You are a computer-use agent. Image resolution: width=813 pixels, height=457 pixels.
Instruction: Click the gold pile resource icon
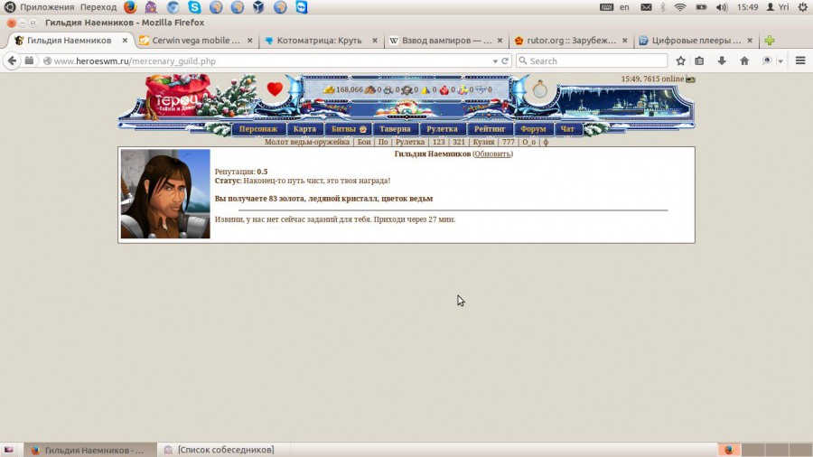pyautogui.click(x=329, y=89)
